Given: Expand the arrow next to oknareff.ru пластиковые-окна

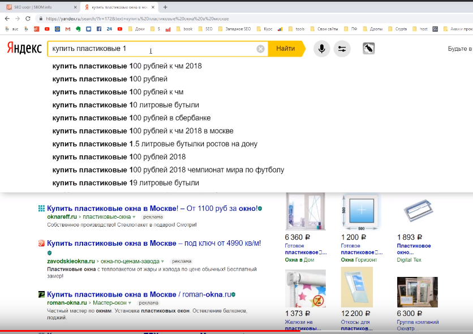Looking at the screenshot, I should pyautogui.click(x=134, y=216).
